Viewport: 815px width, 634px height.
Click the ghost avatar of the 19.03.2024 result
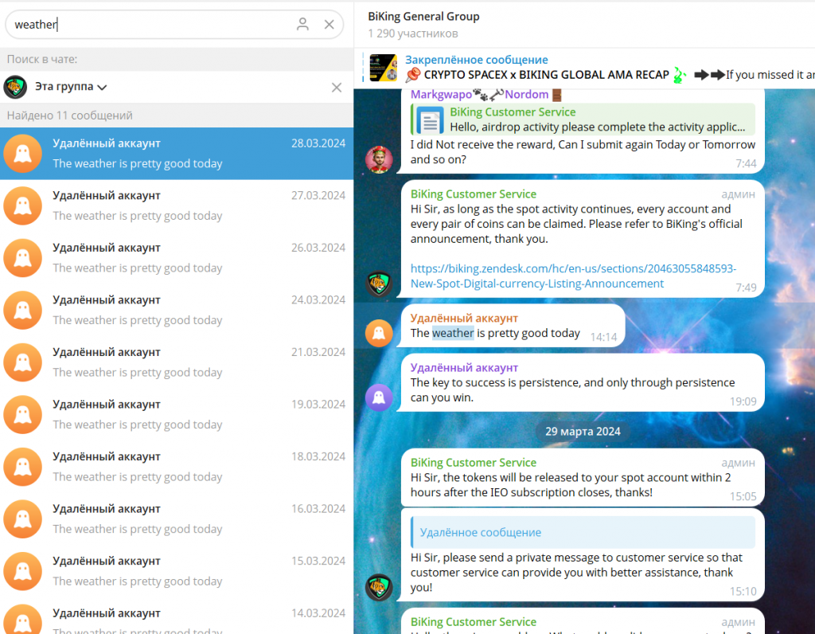22,414
